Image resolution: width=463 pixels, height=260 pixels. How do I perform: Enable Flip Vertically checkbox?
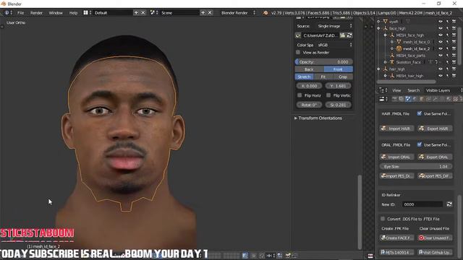328,95
